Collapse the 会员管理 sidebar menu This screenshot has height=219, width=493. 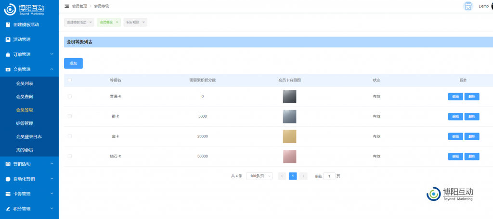(29, 69)
